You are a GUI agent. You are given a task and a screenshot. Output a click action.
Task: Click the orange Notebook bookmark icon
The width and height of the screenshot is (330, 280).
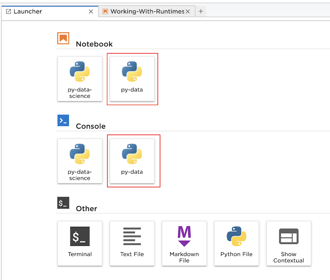point(63,38)
